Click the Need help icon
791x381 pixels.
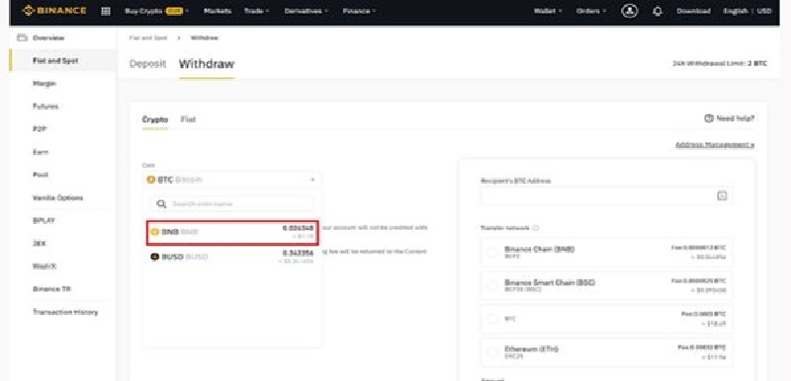(x=709, y=118)
